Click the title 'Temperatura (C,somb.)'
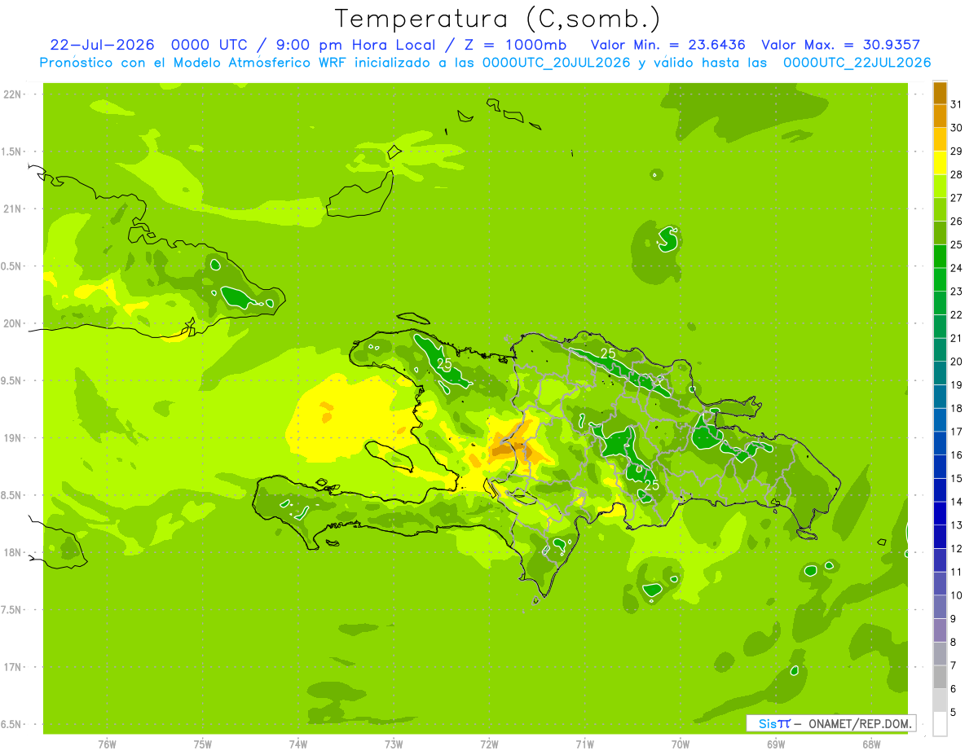The image size is (978, 755). (x=498, y=19)
